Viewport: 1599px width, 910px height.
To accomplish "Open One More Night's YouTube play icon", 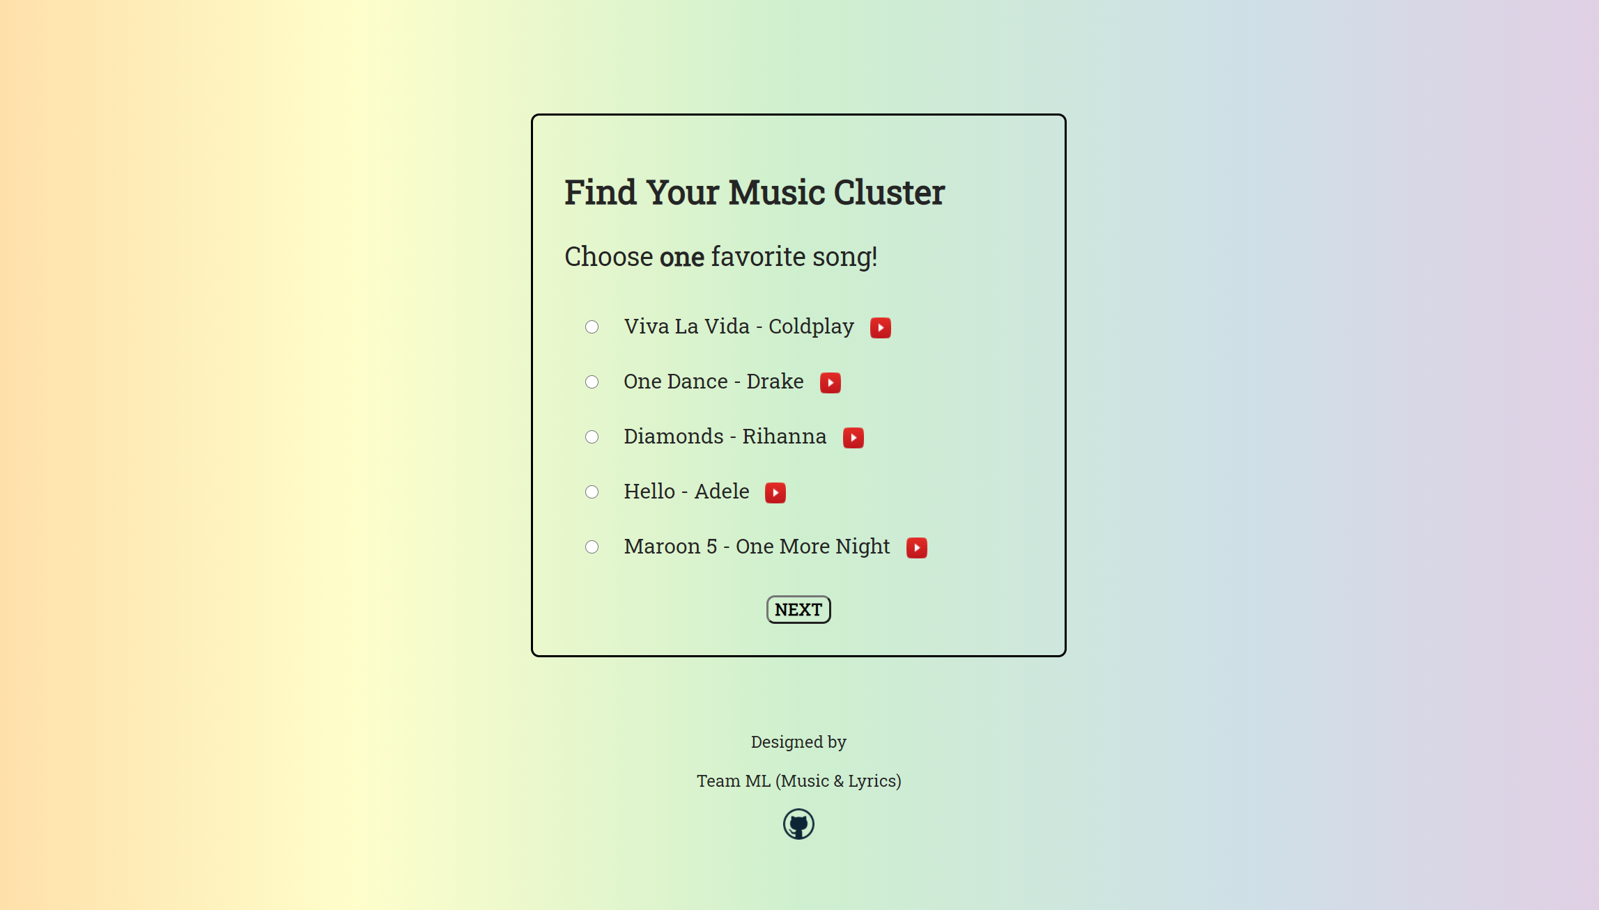I will [x=916, y=548].
